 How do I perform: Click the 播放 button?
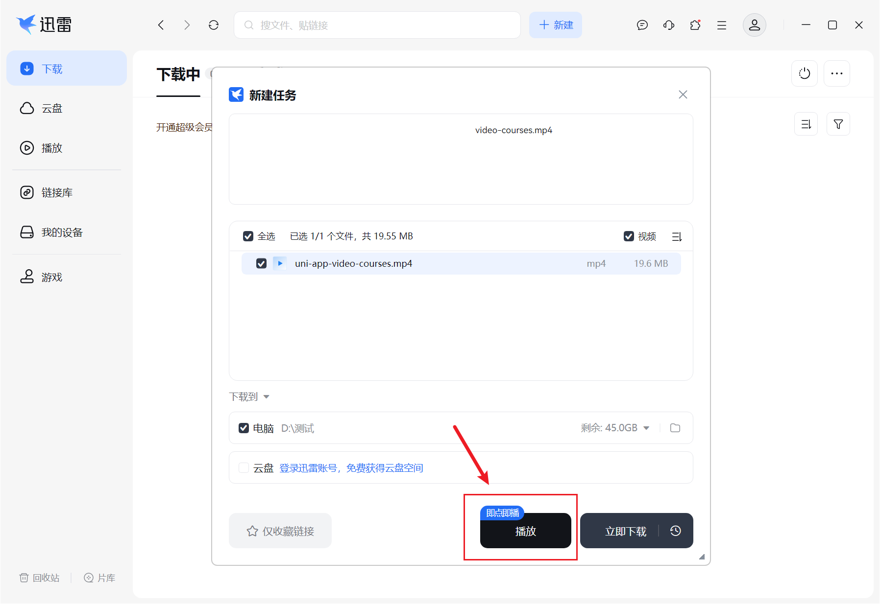click(525, 531)
